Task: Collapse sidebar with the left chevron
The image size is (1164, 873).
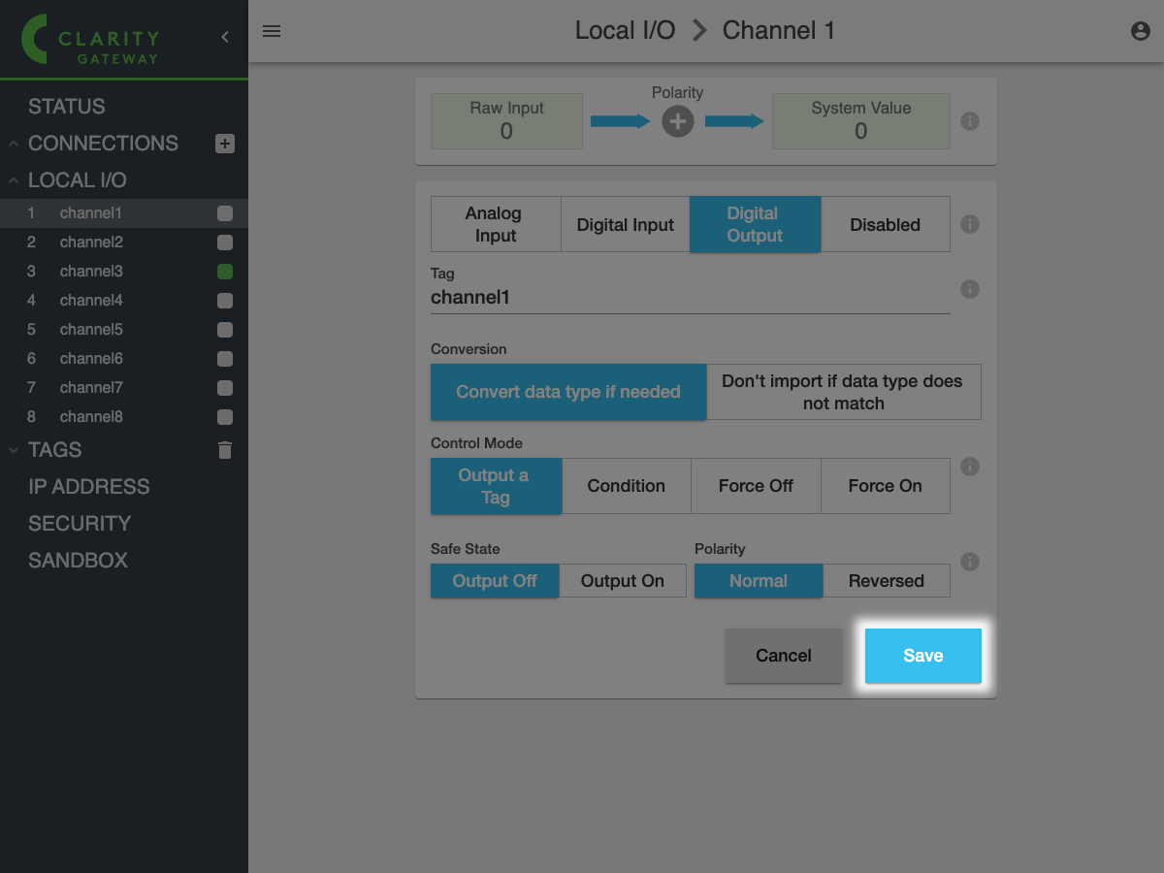Action: coord(225,37)
